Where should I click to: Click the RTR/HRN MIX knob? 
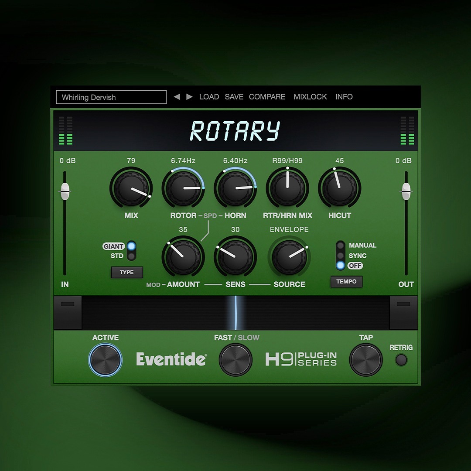(288, 188)
